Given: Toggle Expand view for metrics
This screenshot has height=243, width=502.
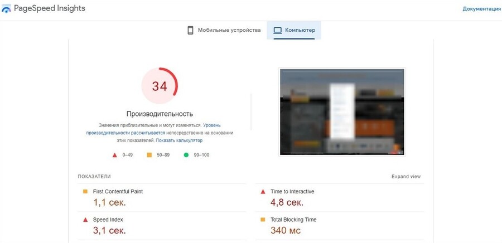Looking at the screenshot, I should (406, 177).
